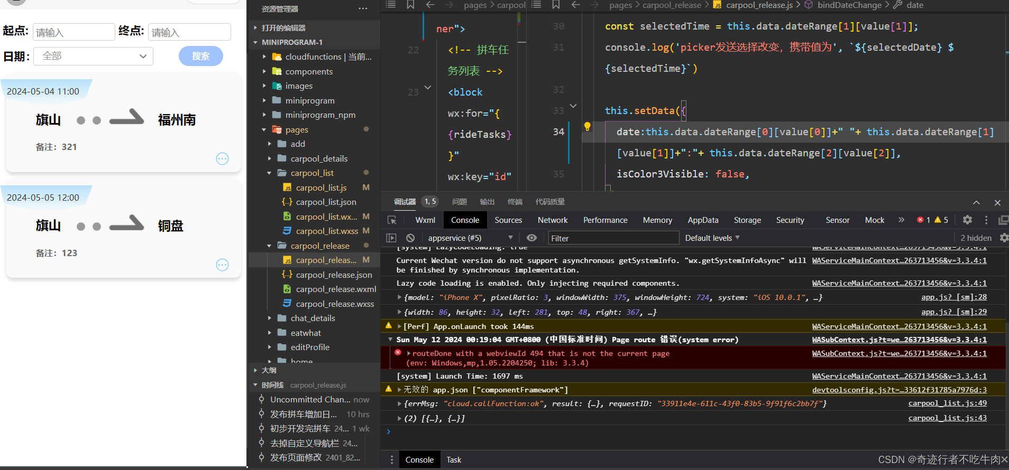Open carpool_list.json file
This screenshot has height=470, width=1009.
pos(326,202)
